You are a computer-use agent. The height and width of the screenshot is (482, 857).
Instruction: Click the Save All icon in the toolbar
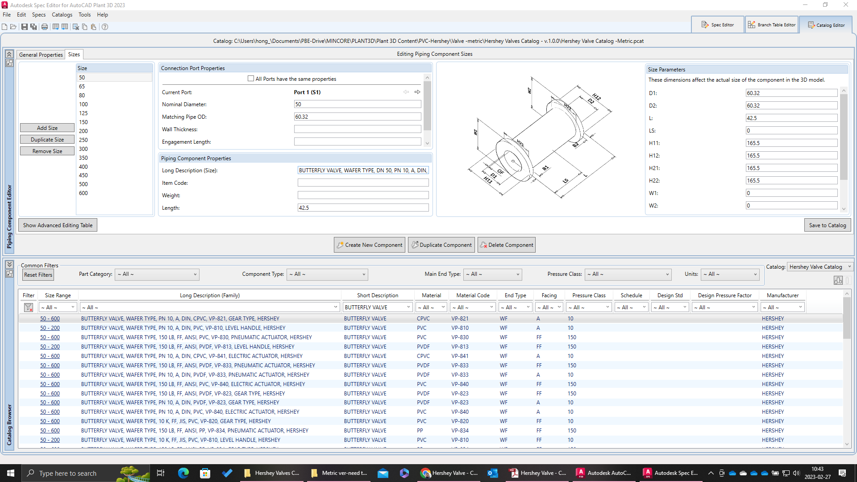pyautogui.click(x=33, y=27)
